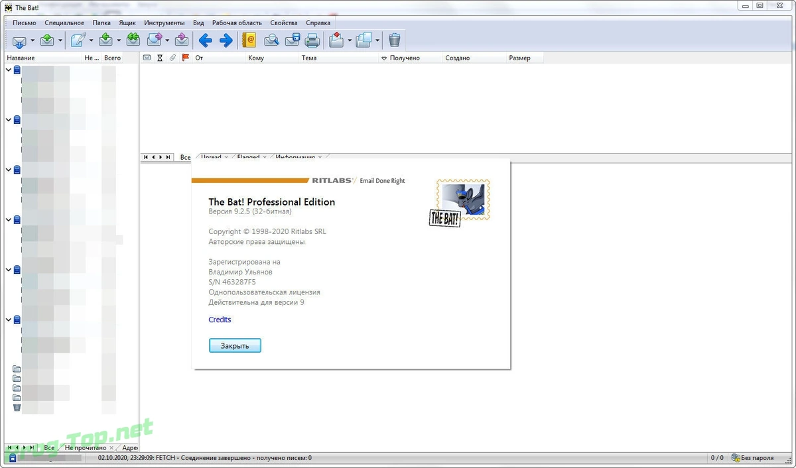Click the Всего folder column header
Image resolution: width=796 pixels, height=468 pixels.
pos(111,58)
